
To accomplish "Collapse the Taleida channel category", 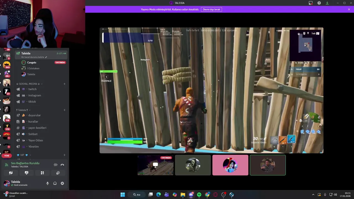I will pyautogui.click(x=23, y=110).
